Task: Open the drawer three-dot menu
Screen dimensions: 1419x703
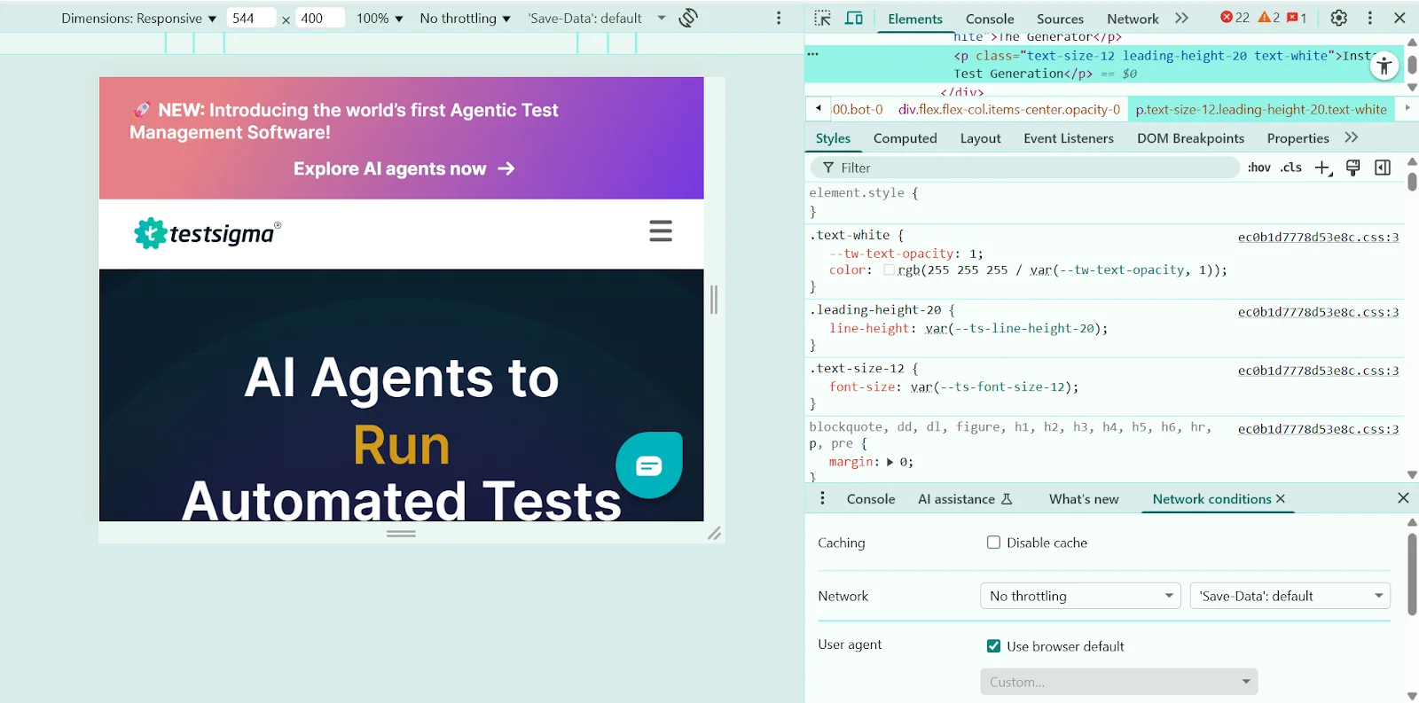Action: coord(822,498)
